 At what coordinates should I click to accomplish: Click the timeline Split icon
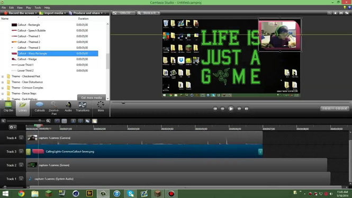coord(80,121)
